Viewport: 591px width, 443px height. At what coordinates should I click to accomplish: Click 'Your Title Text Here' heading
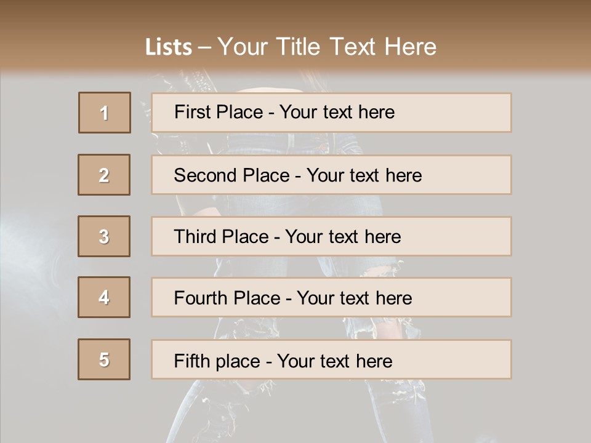[326, 47]
